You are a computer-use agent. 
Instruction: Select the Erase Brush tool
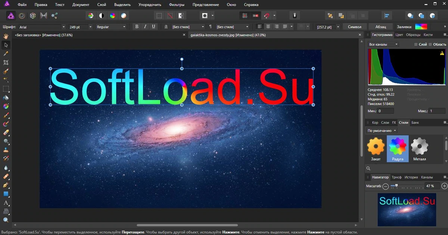[x=6, y=133]
